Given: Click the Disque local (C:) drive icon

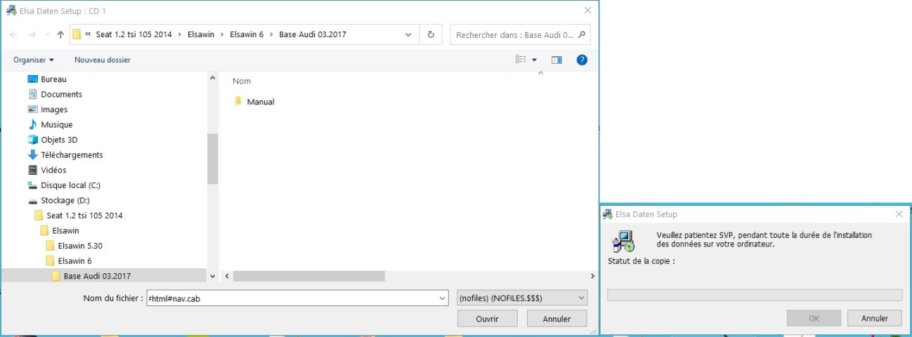Looking at the screenshot, I should point(32,185).
